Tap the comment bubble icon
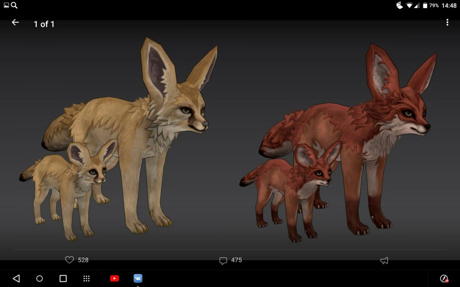 click(x=224, y=260)
